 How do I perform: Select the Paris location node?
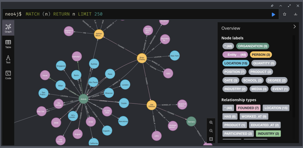pos(110,74)
